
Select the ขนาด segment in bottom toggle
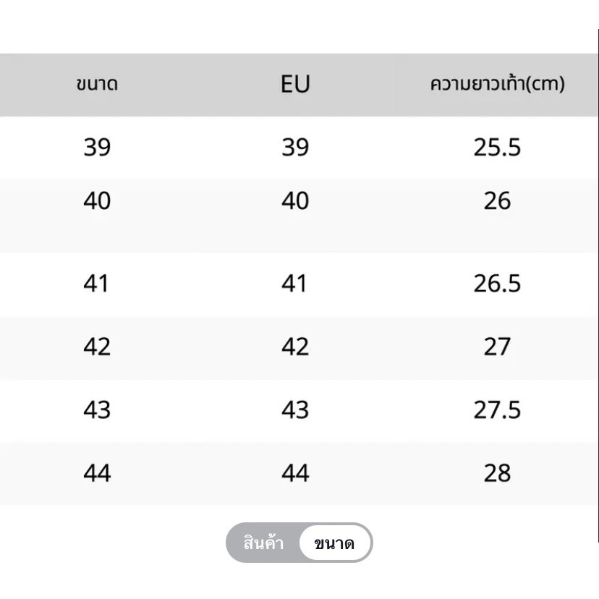pos(334,543)
